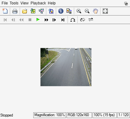Image resolution: width=130 pixels, height=119 pixels.
Task: Click the Step Back one frame button
Action: click(13, 20)
